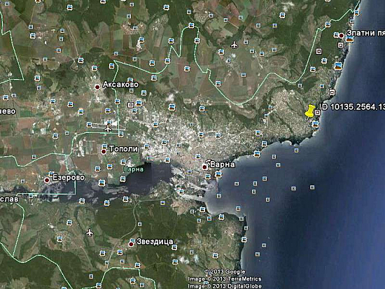The width and height of the screenshot is (385, 289).
Task: Click the ID 10135.2564.13 placemark label
Action: click(x=351, y=107)
